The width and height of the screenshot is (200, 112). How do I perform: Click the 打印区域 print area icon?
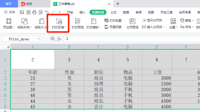coord(59,21)
